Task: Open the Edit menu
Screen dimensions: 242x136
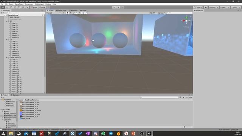Action: click(x=6, y=4)
